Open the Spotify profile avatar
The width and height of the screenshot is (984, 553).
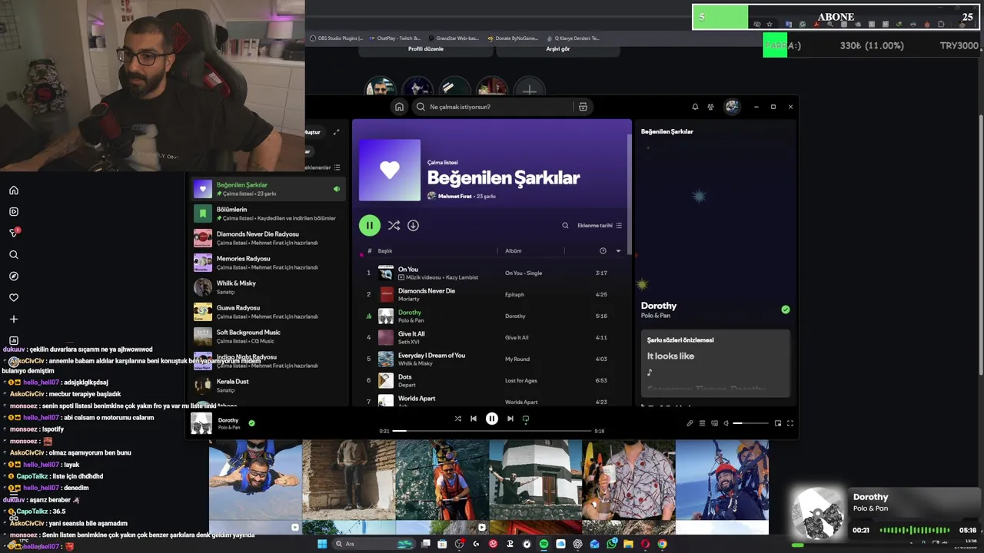point(732,107)
